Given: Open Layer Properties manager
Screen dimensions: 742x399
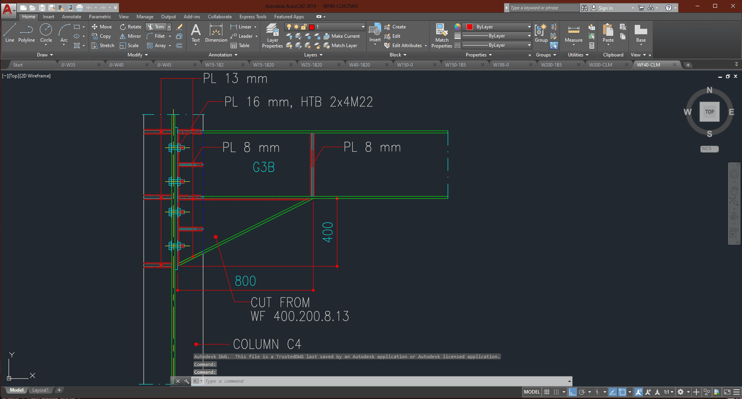Looking at the screenshot, I should point(272,36).
